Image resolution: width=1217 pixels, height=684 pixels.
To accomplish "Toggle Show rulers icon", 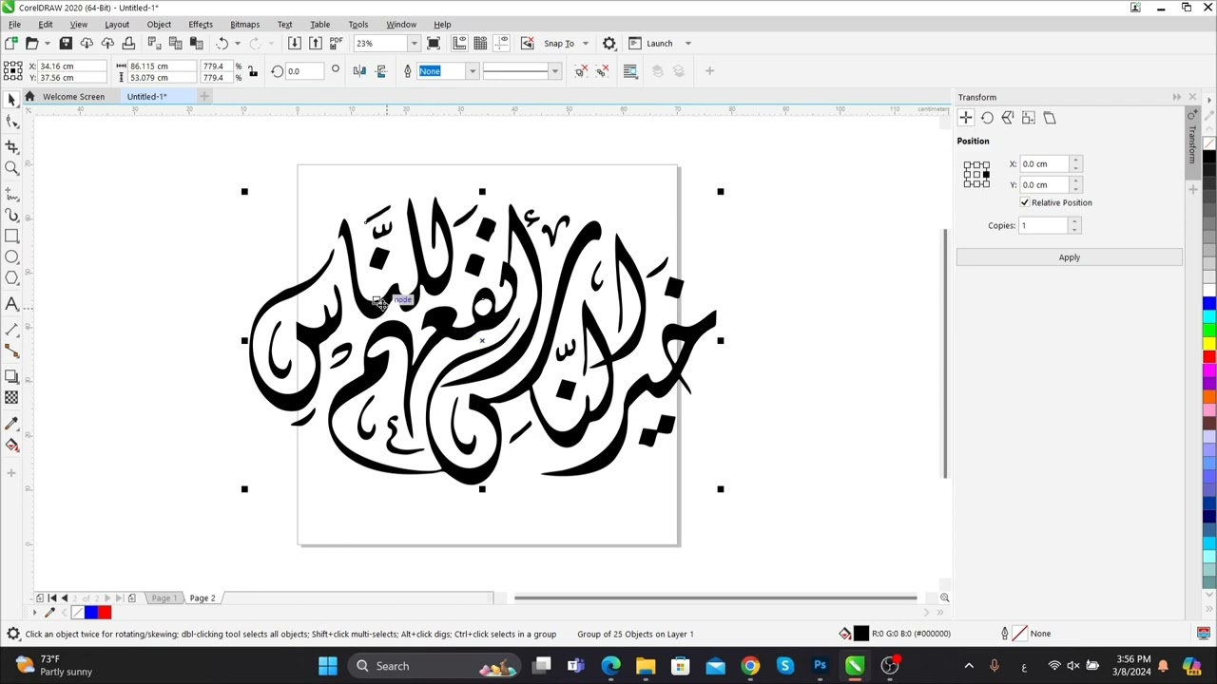I will pos(459,43).
